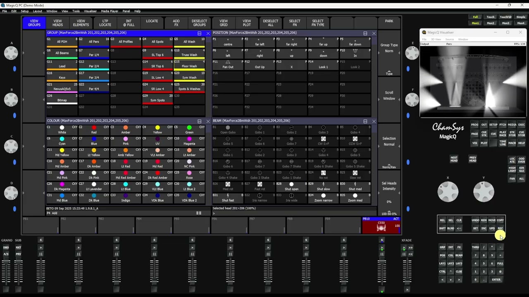
Task: Open the Media Player menu
Action: pyautogui.click(x=110, y=11)
